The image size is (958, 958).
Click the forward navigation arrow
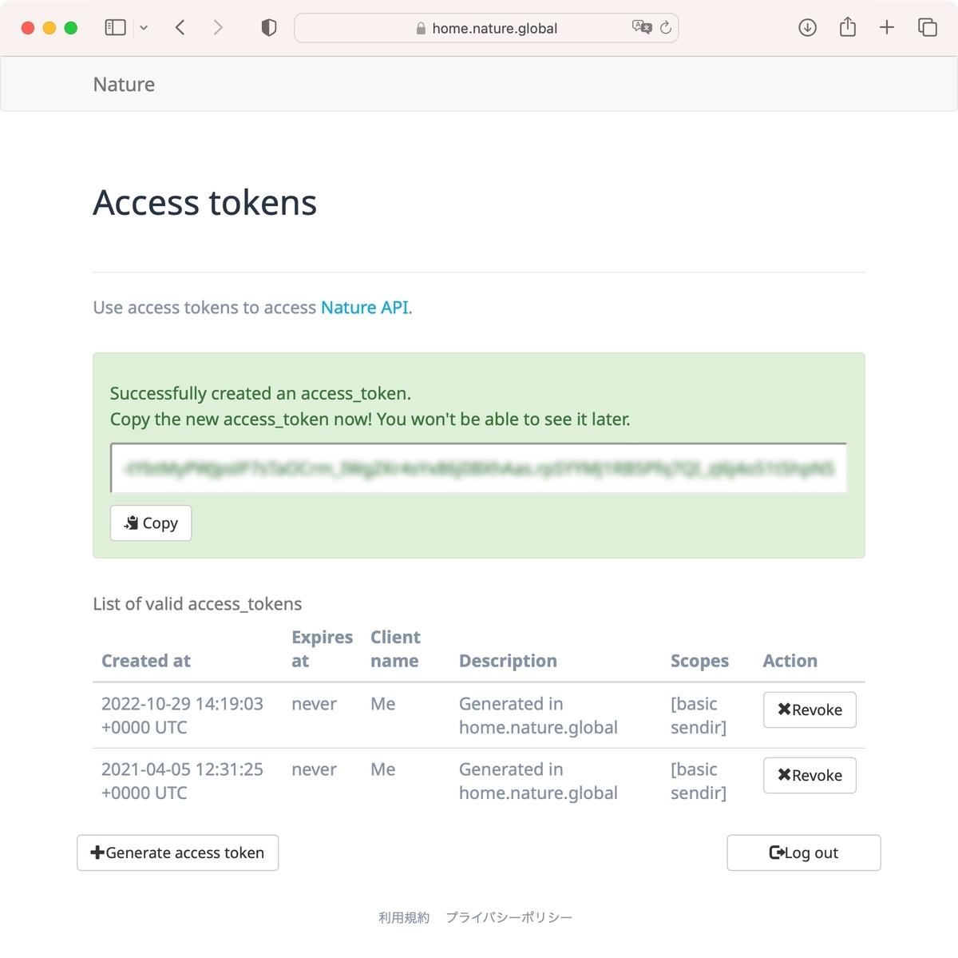point(218,28)
